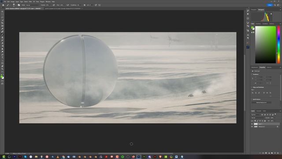The height and width of the screenshot is (159, 282).
Task: Add a layer mask in Layers panel
Action: pyautogui.click(x=266, y=153)
